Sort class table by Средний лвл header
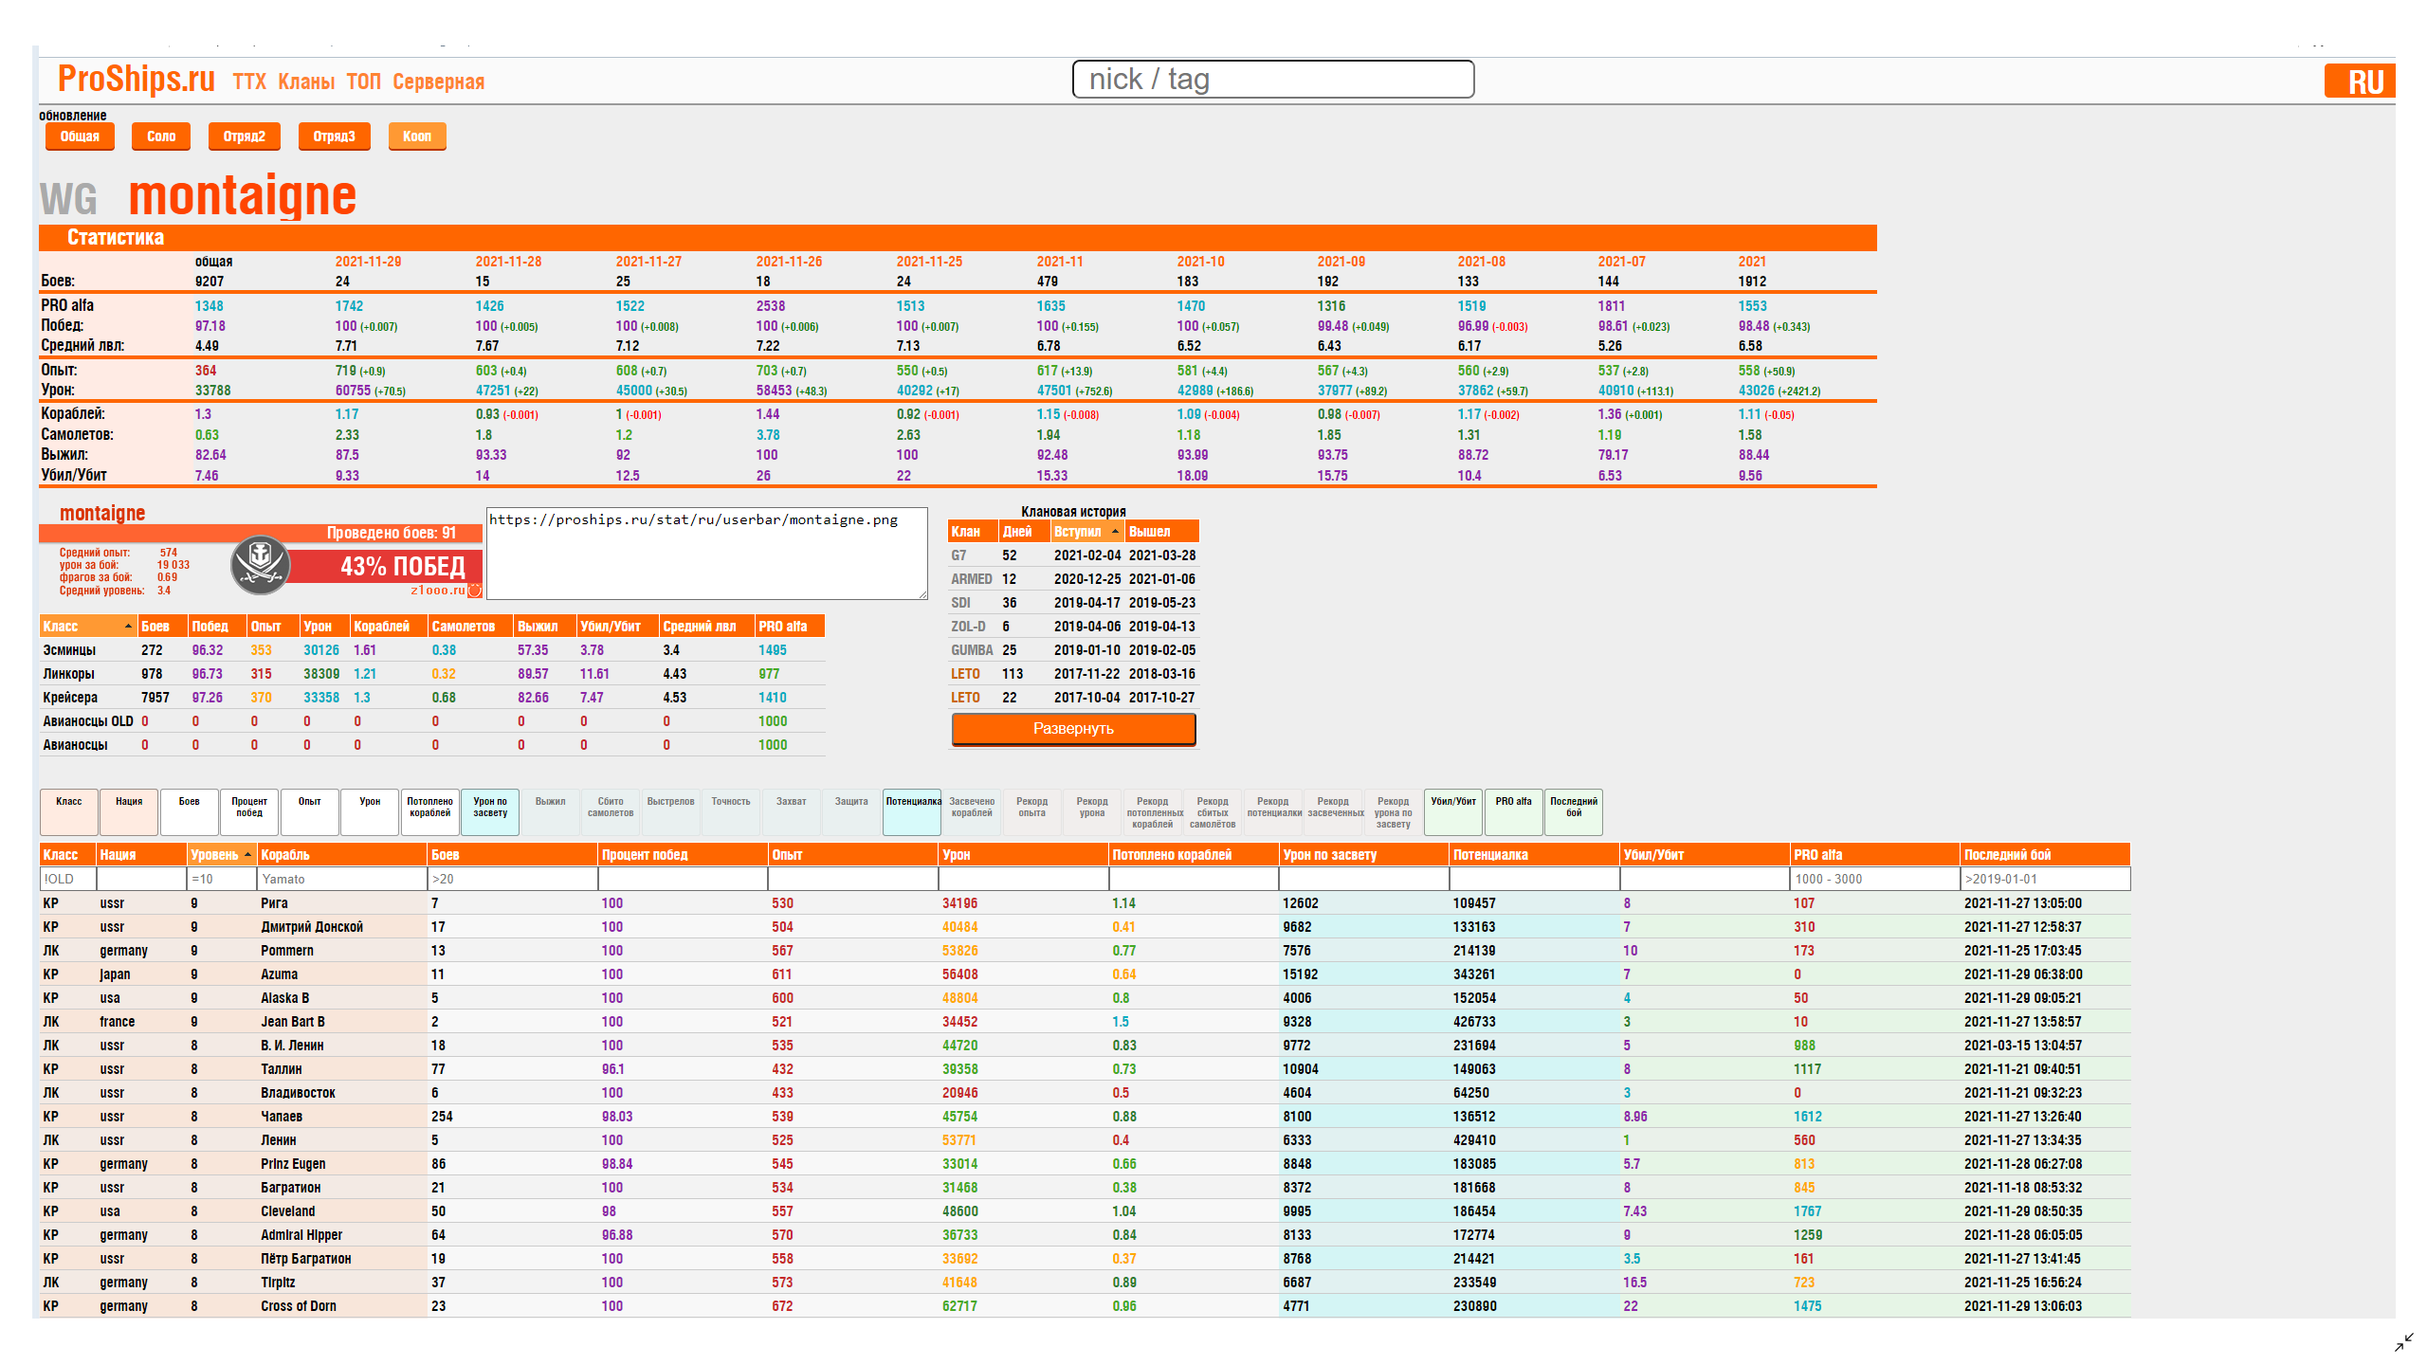 (x=706, y=627)
